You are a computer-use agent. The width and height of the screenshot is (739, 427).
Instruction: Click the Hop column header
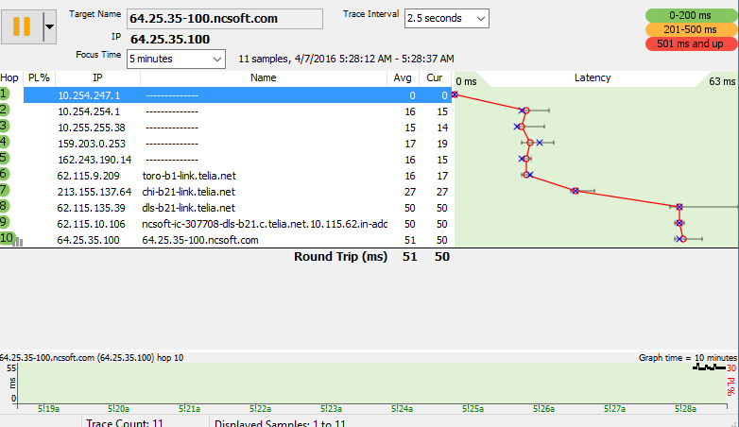coord(9,78)
